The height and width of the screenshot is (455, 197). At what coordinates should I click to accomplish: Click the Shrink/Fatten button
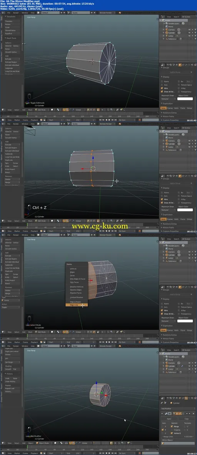point(12,31)
